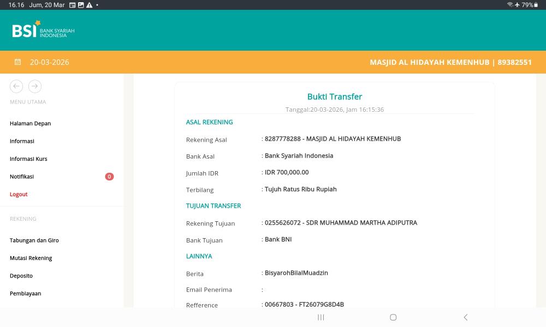The height and width of the screenshot is (327, 546).
Task: Select Informasi Kurs from the sidebar
Action: 28,159
